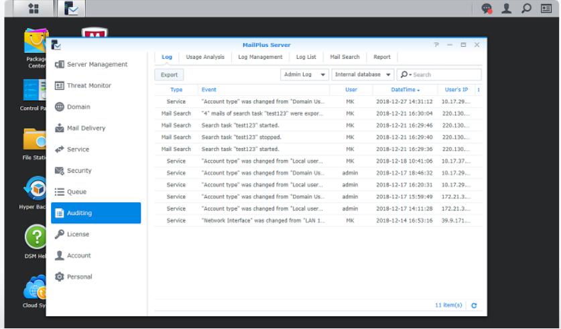
Task: Open Security settings
Action: point(96,171)
